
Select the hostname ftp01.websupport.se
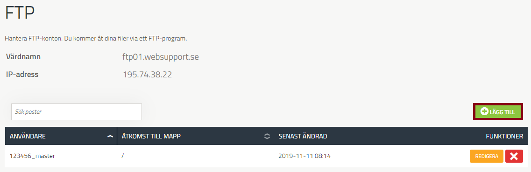coord(161,57)
